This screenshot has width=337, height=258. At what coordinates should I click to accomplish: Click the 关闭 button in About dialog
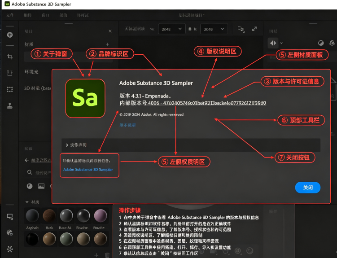[x=307, y=188]
